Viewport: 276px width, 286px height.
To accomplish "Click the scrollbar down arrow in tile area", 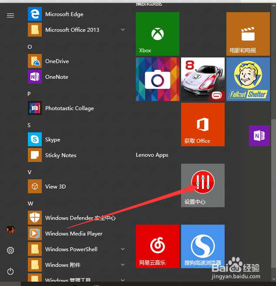I will click(274, 279).
